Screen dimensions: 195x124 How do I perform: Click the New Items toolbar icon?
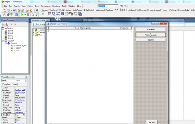pyautogui.click(x=5, y=10)
